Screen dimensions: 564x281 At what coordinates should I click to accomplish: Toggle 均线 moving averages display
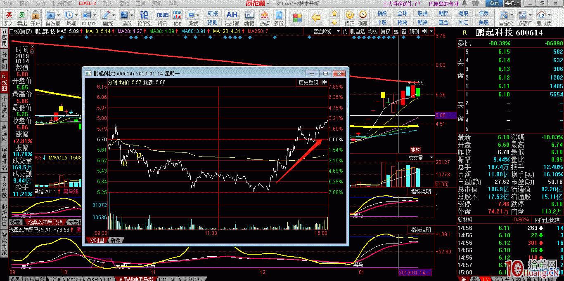click(373, 31)
